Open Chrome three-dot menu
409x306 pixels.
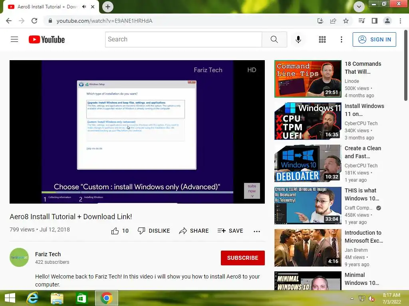[400, 21]
